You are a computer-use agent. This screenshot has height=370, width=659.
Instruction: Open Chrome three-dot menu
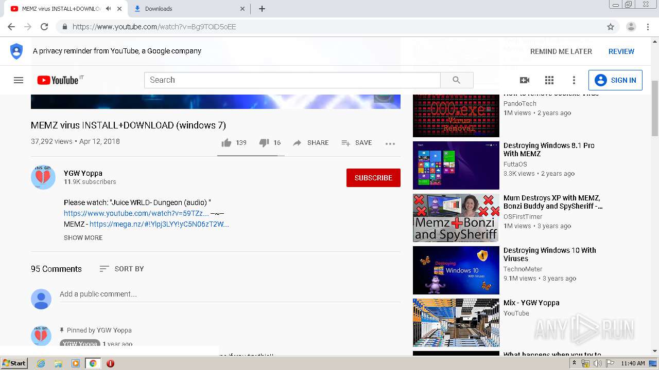tap(648, 27)
